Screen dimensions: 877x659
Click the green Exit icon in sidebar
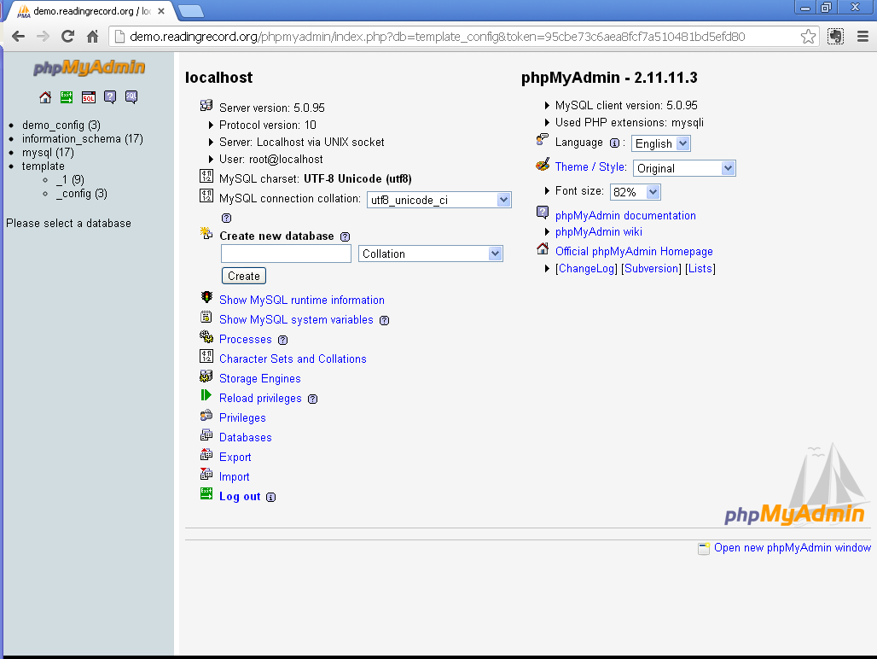[67, 97]
